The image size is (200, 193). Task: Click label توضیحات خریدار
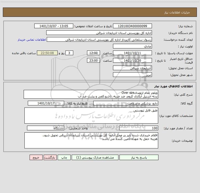click(x=182, y=141)
